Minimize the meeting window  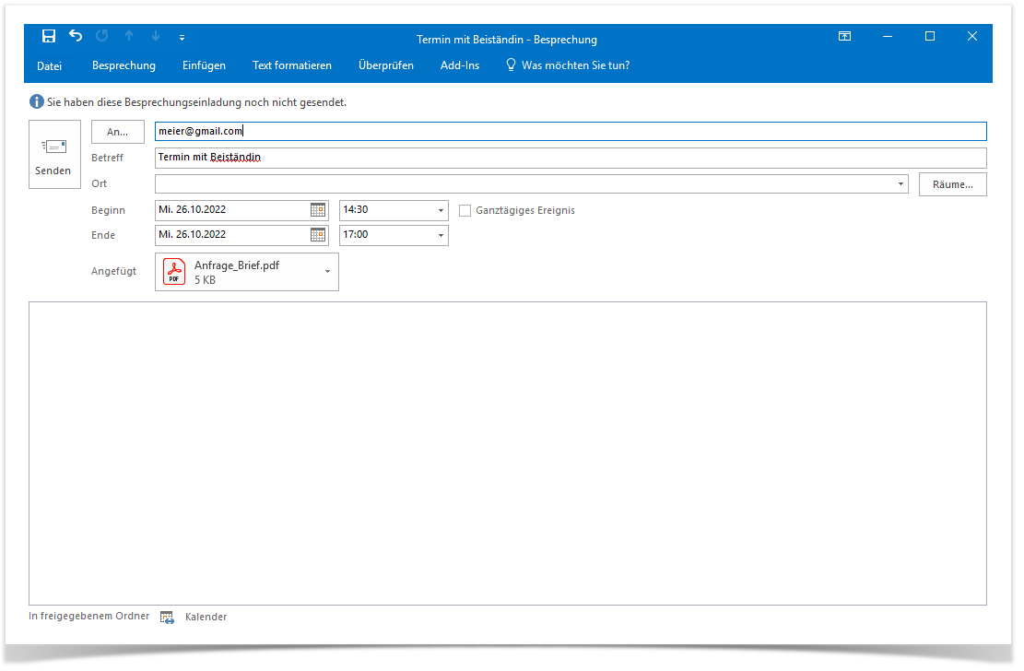point(887,37)
